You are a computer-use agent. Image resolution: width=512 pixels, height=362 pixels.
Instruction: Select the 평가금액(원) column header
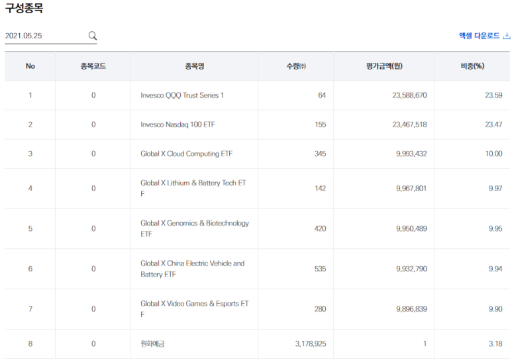(x=384, y=66)
